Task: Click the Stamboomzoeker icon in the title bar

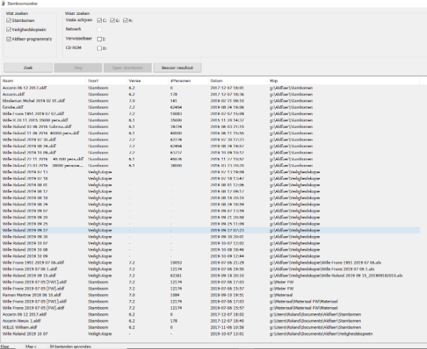Action: click(4, 4)
